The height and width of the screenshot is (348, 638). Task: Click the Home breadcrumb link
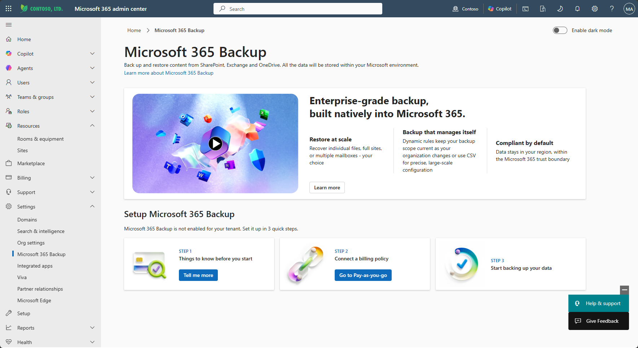tap(134, 30)
